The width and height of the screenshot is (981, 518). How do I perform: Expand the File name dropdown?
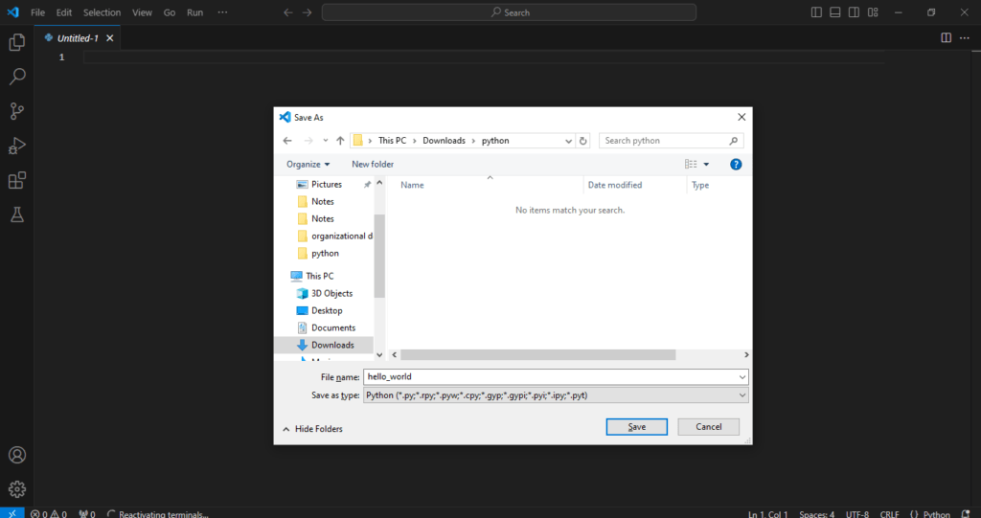point(742,377)
